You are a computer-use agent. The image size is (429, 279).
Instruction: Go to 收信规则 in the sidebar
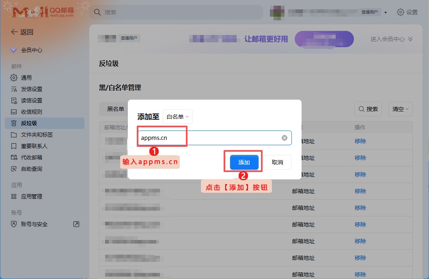[x=31, y=112]
